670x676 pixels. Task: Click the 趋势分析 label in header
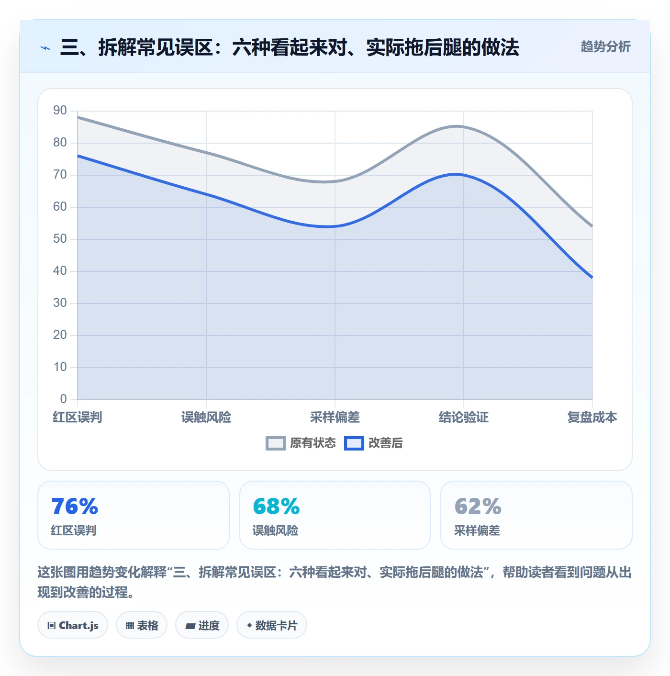605,46
